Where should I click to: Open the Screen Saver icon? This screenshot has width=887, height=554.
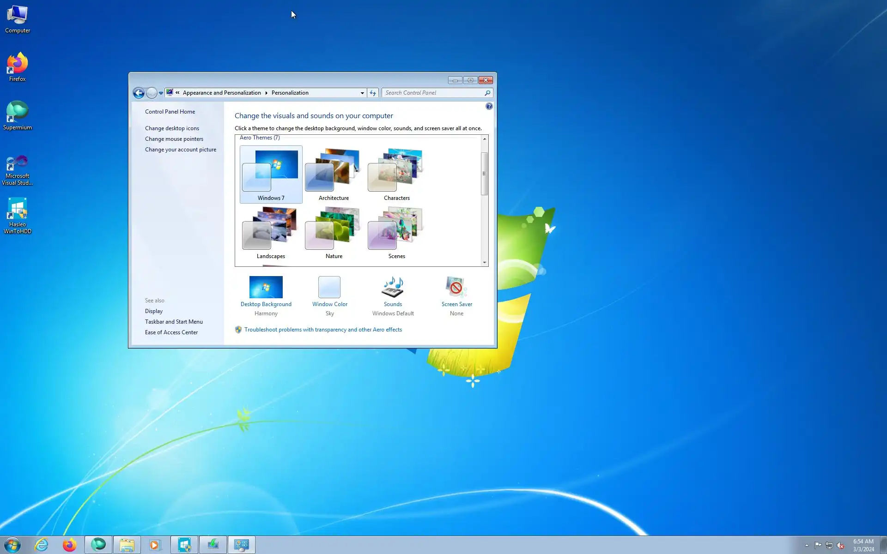click(x=456, y=288)
